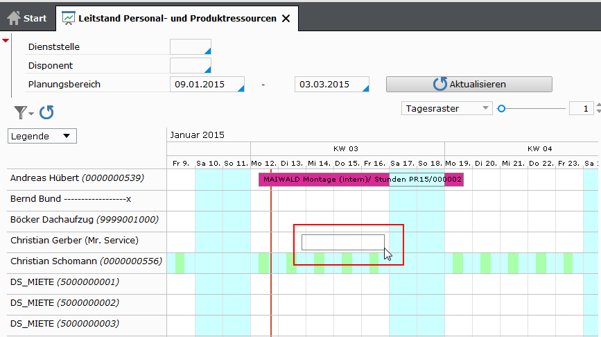Click the home icon on Start tab
This screenshot has width=601, height=337.
[x=14, y=18]
